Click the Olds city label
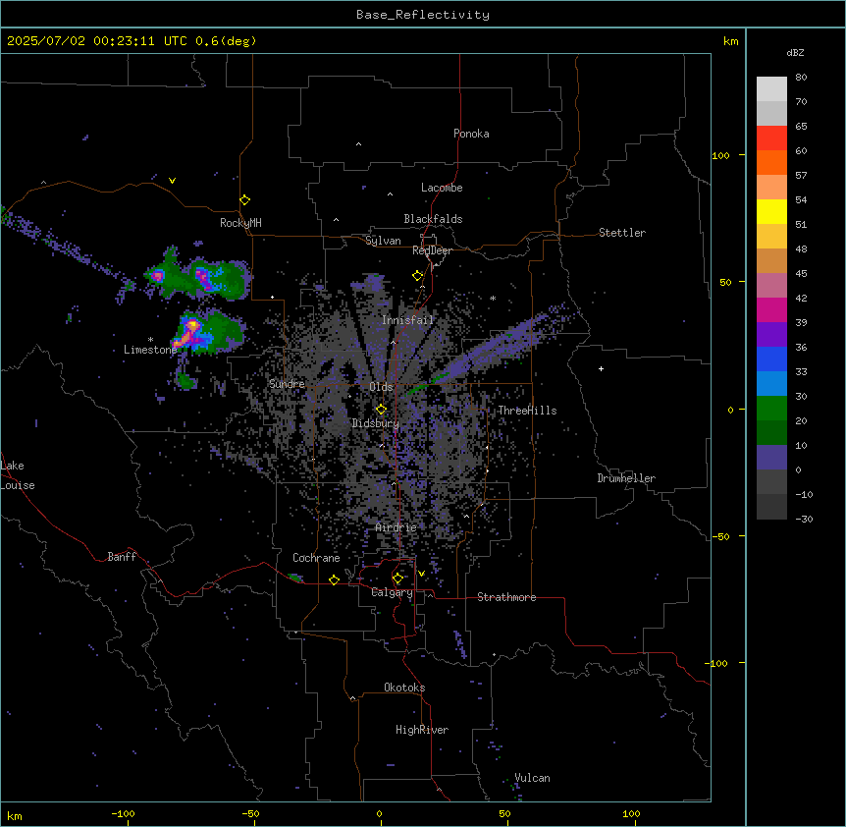 click(x=381, y=387)
